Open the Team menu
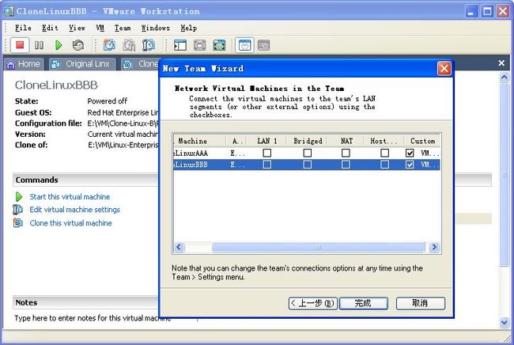The width and height of the screenshot is (514, 345). (123, 28)
